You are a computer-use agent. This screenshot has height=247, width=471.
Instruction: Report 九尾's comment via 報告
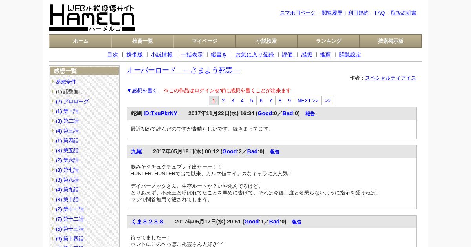[275, 152]
